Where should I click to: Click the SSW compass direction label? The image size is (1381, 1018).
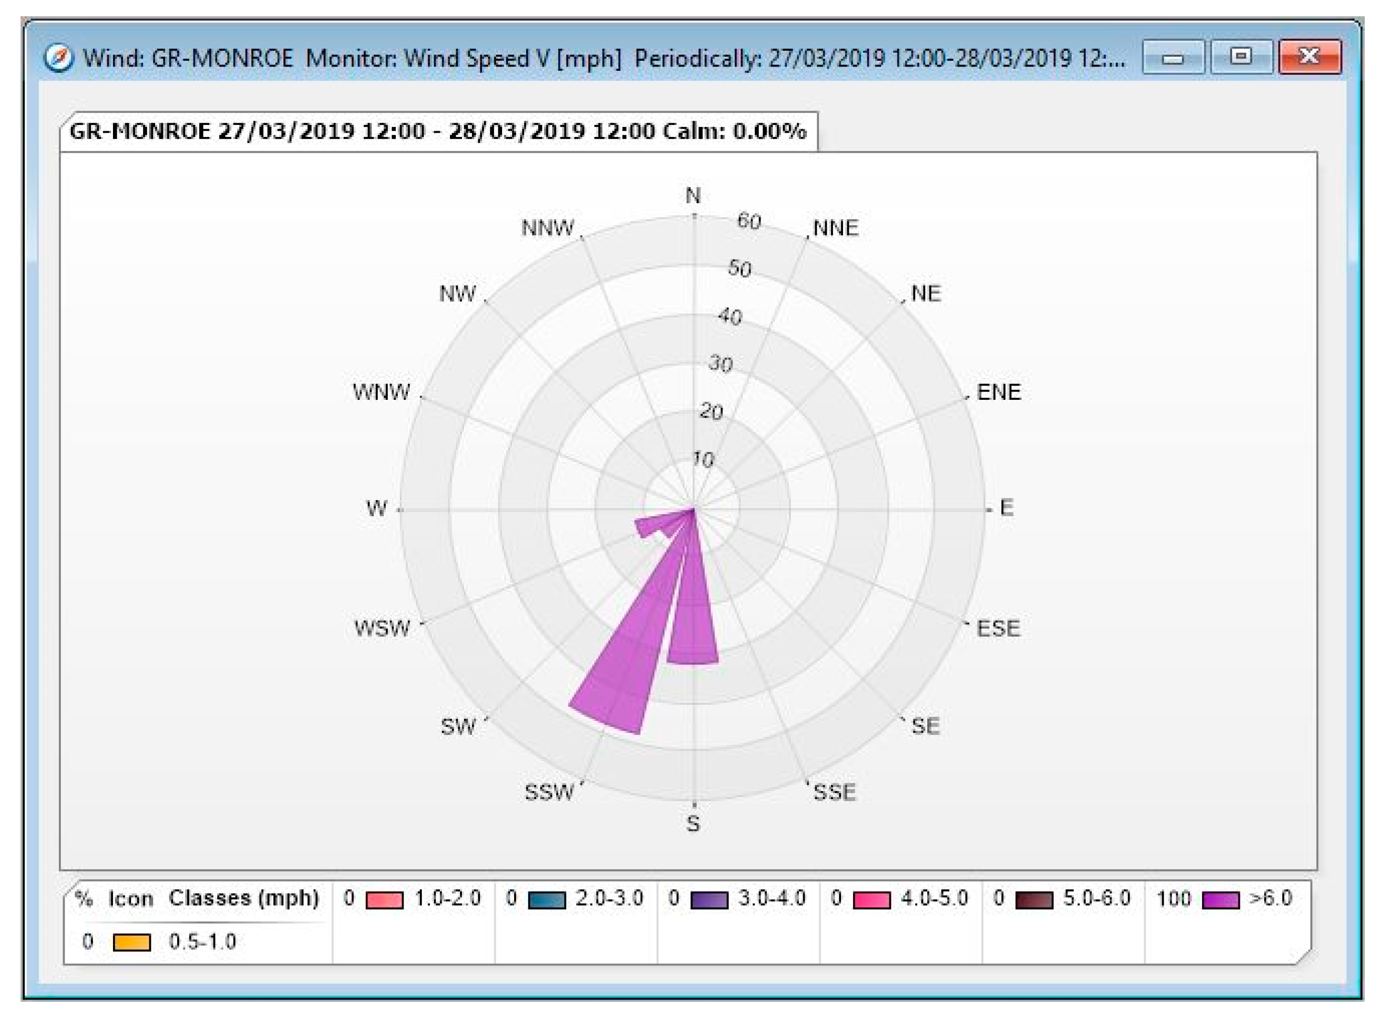pyautogui.click(x=549, y=792)
